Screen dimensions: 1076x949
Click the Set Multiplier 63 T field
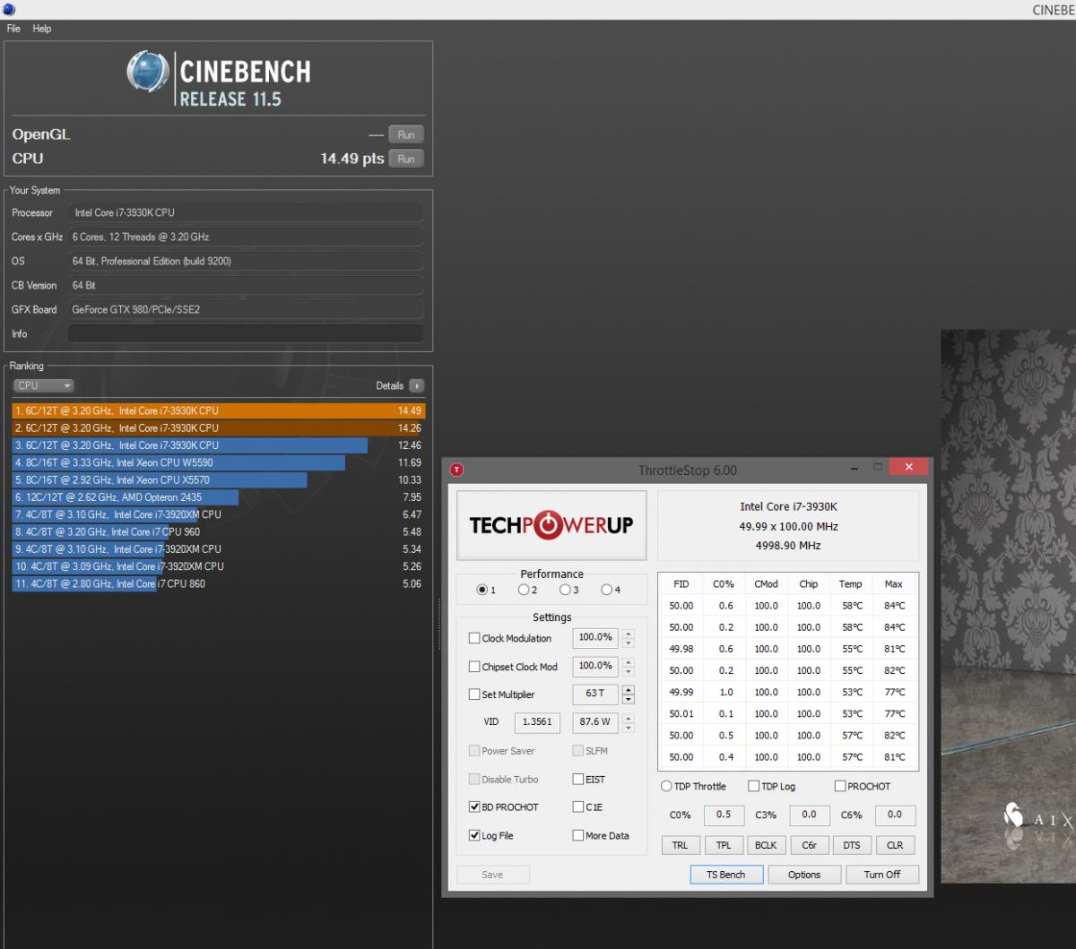tap(595, 694)
